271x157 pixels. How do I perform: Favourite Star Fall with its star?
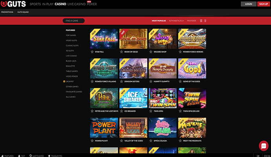[92, 51]
